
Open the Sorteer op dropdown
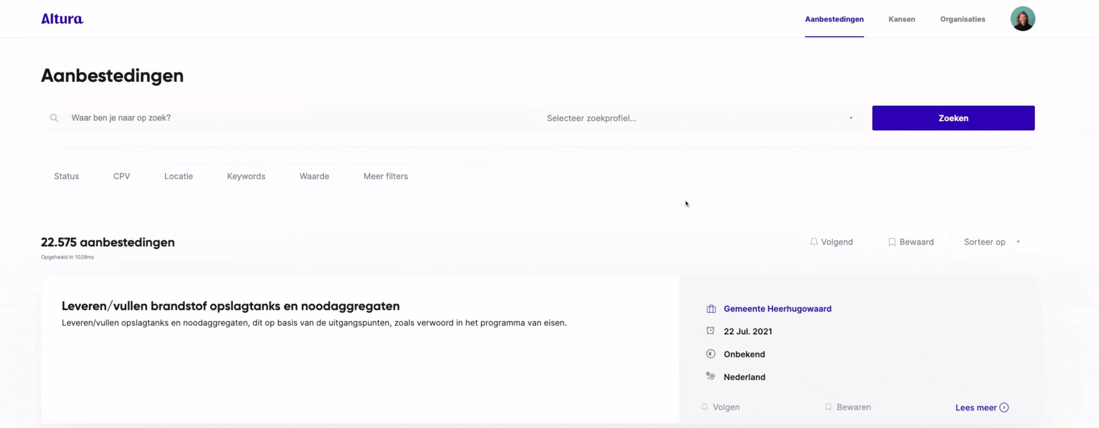992,242
